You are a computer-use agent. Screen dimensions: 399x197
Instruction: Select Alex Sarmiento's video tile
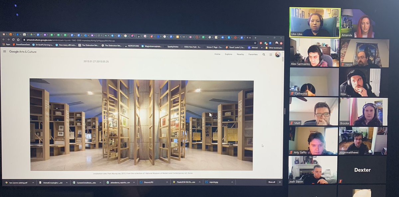pyautogui.click(x=314, y=52)
